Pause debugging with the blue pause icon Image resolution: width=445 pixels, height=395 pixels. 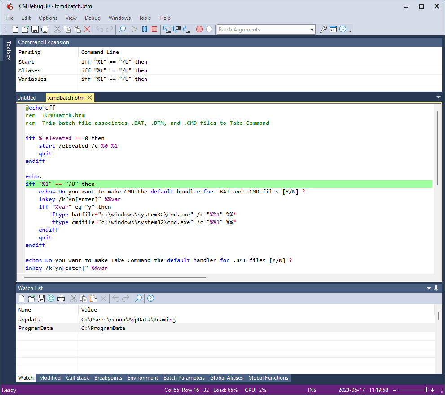[x=145, y=29]
